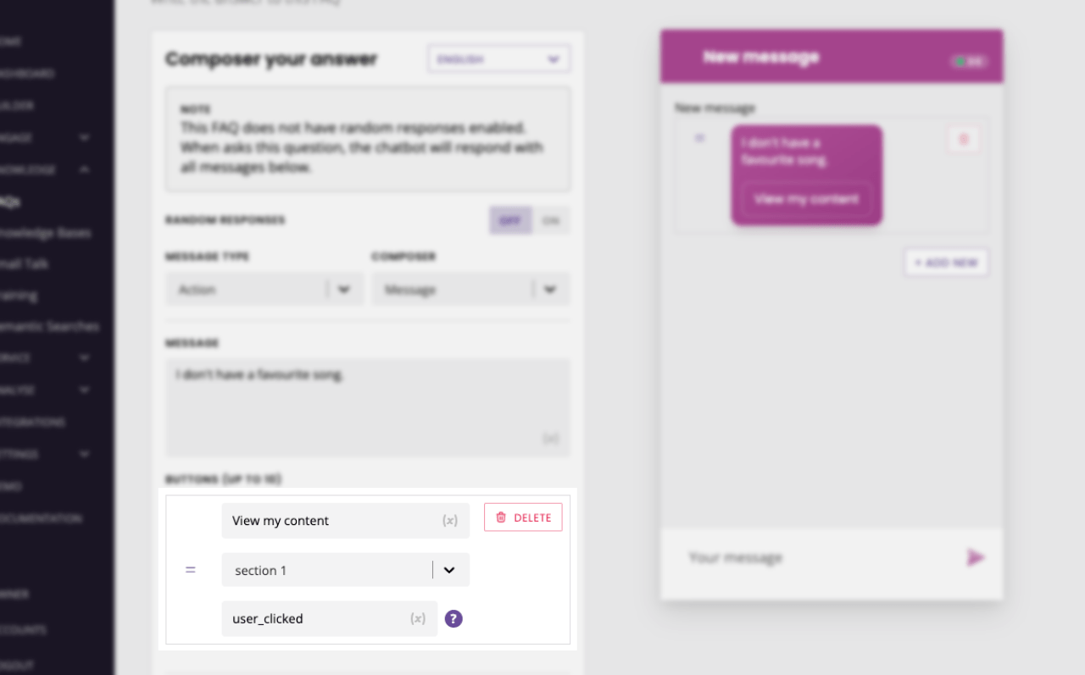Open the Message Type Action dropdown

[264, 290]
